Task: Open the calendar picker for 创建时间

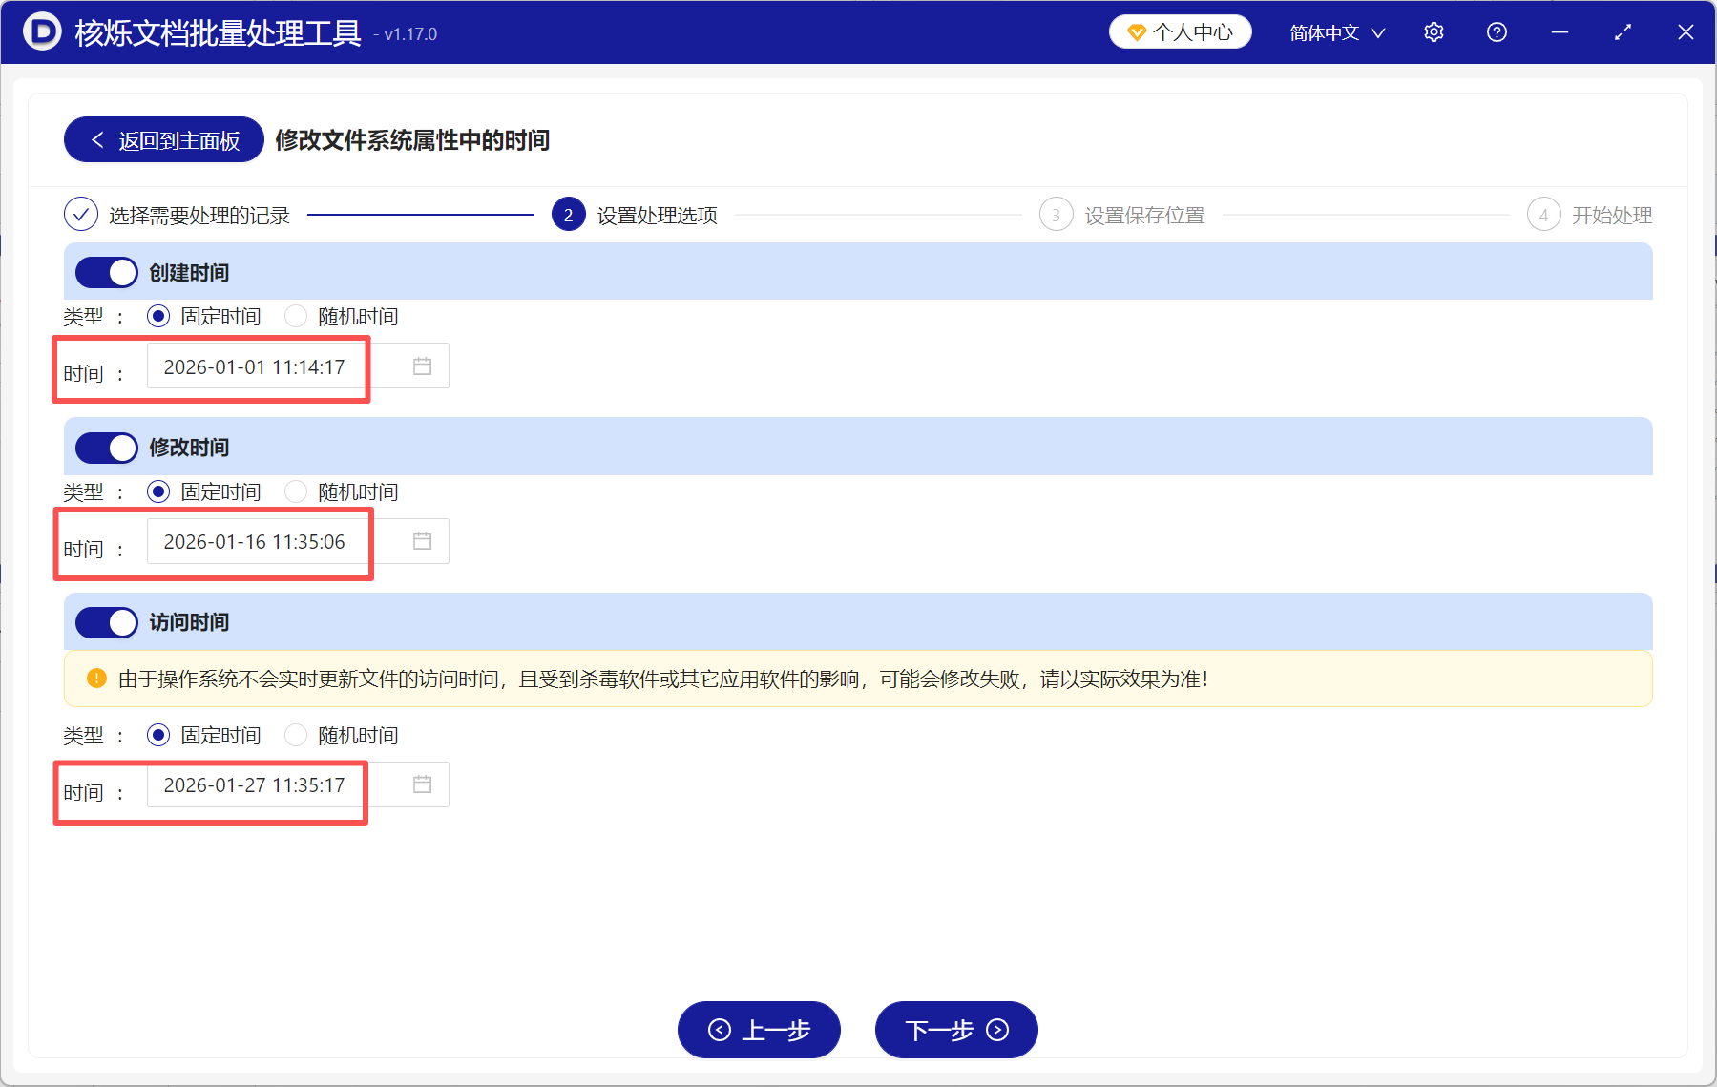Action: click(x=423, y=366)
